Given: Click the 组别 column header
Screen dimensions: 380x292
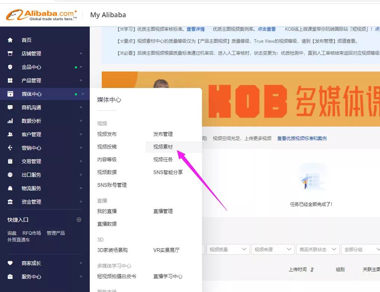Looking at the screenshot, I should [x=340, y=270].
